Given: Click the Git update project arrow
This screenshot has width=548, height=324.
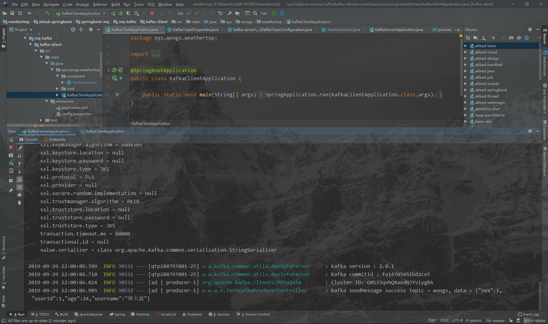Looking at the screenshot, I should point(189,13).
